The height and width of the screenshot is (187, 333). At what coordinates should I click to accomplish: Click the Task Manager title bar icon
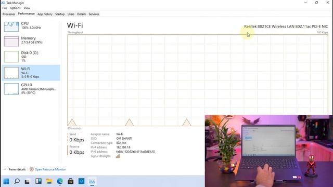[3, 3]
